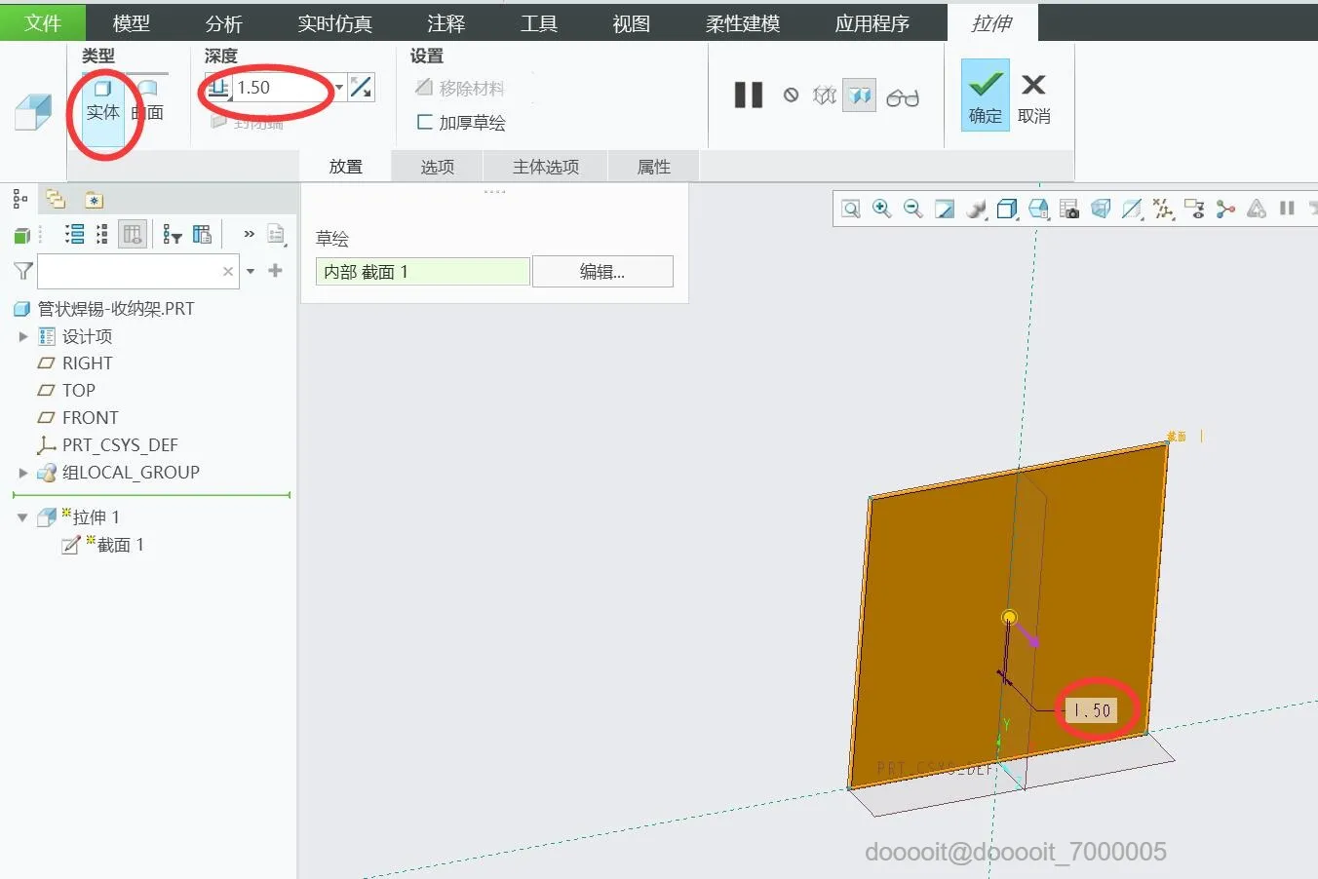Expand the 设计项 tree node
Image resolution: width=1318 pixels, height=879 pixels.
click(x=23, y=336)
